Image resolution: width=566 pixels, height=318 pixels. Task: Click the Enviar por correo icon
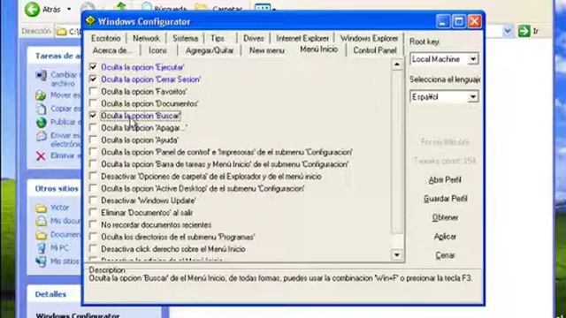tap(42, 136)
